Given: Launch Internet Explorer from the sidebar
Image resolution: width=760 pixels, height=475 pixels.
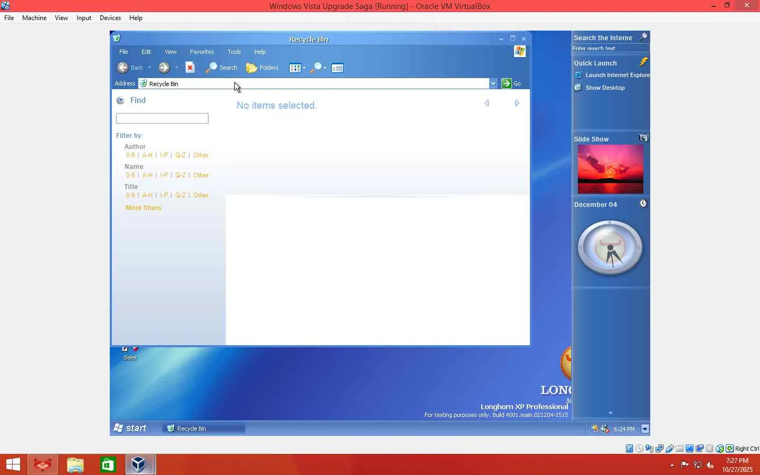Looking at the screenshot, I should (x=612, y=75).
